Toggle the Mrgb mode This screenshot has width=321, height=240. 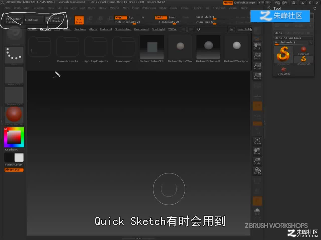click(121, 17)
